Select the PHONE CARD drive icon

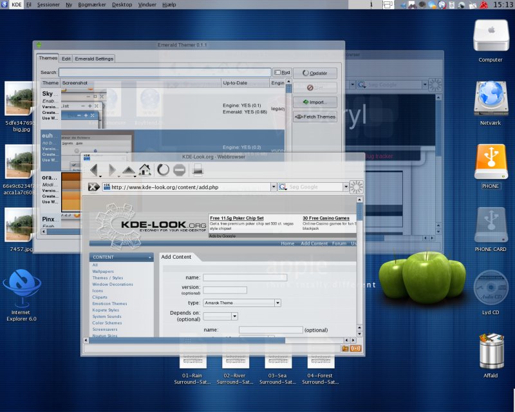(x=491, y=225)
